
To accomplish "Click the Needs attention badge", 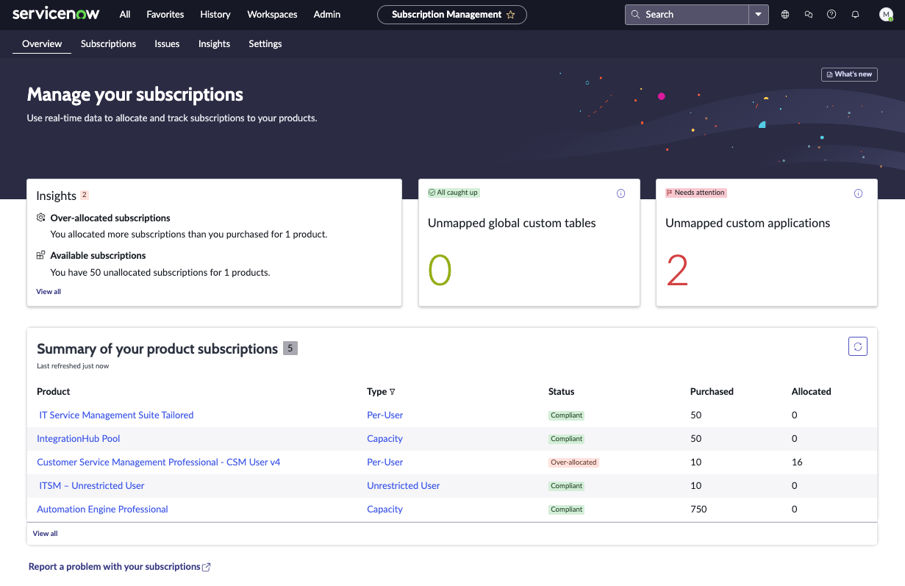I will click(x=695, y=193).
